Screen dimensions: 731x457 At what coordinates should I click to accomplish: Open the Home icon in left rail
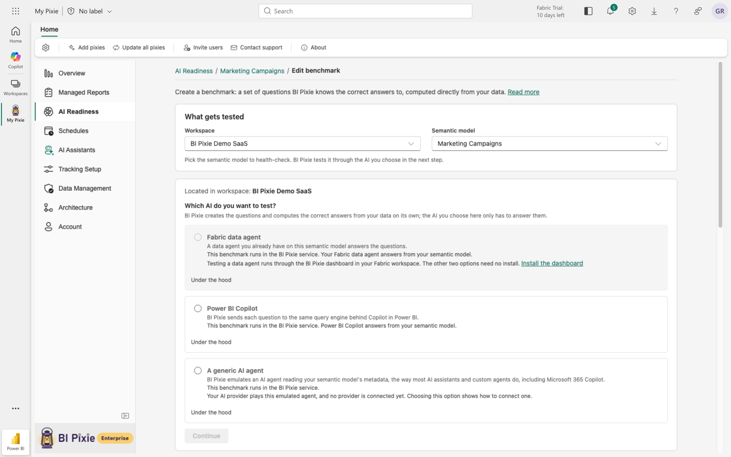point(16,35)
